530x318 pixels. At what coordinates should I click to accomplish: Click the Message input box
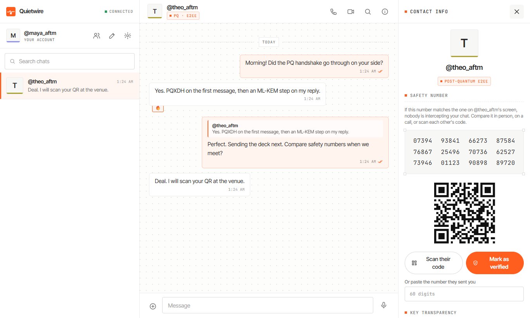268,306
